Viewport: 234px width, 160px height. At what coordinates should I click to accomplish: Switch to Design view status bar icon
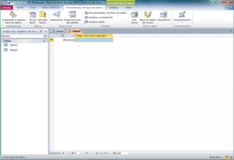coord(231,157)
